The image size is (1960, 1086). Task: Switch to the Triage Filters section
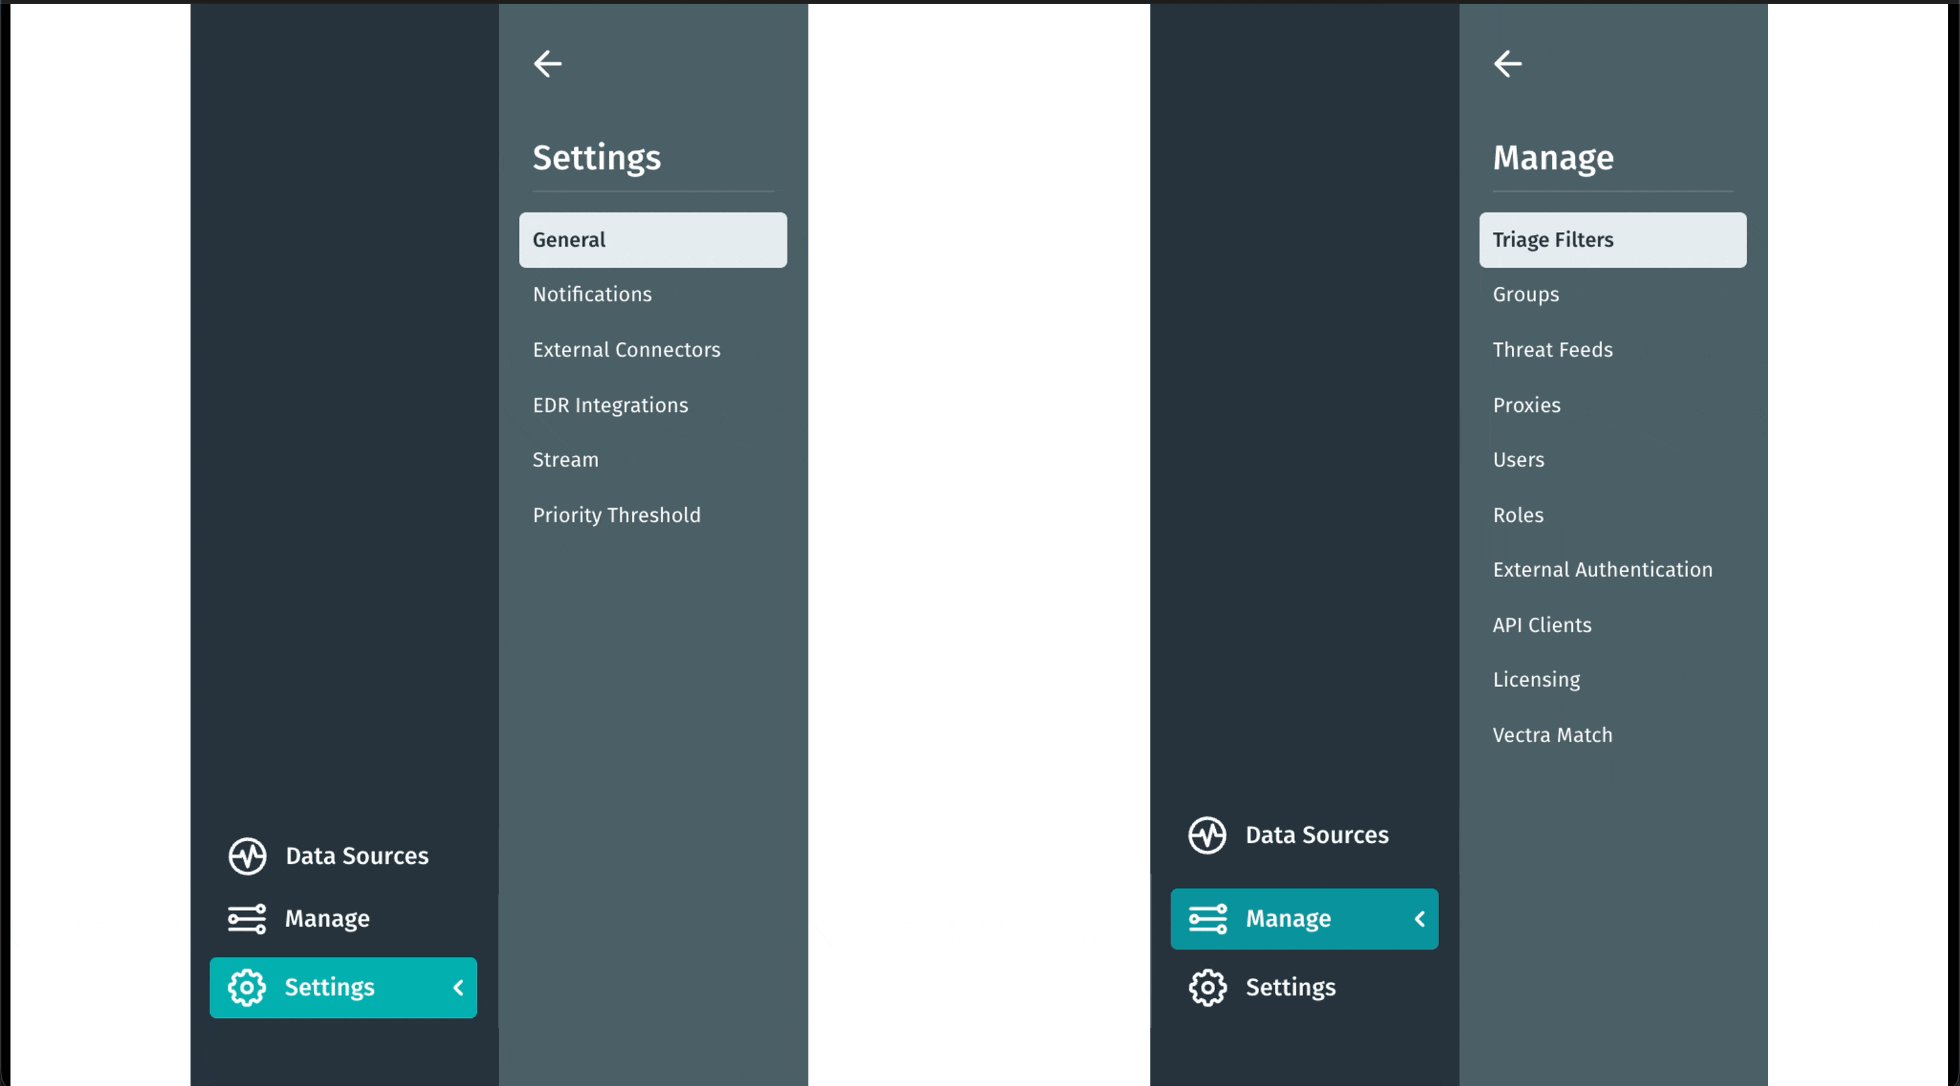(1612, 239)
